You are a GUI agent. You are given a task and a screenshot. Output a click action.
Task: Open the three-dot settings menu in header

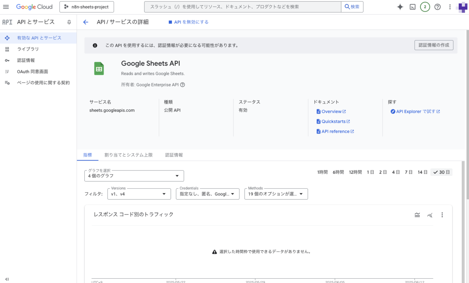[x=450, y=7]
